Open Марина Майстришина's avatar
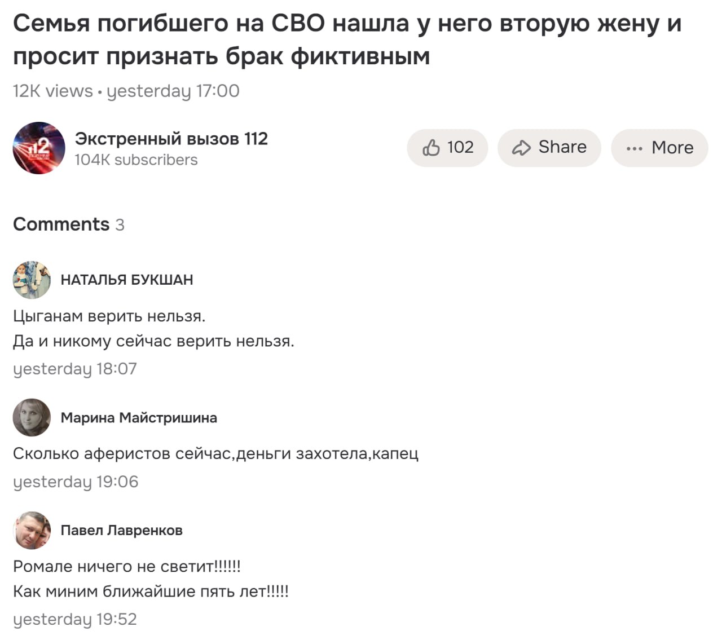The height and width of the screenshot is (640, 722). pos(32,417)
